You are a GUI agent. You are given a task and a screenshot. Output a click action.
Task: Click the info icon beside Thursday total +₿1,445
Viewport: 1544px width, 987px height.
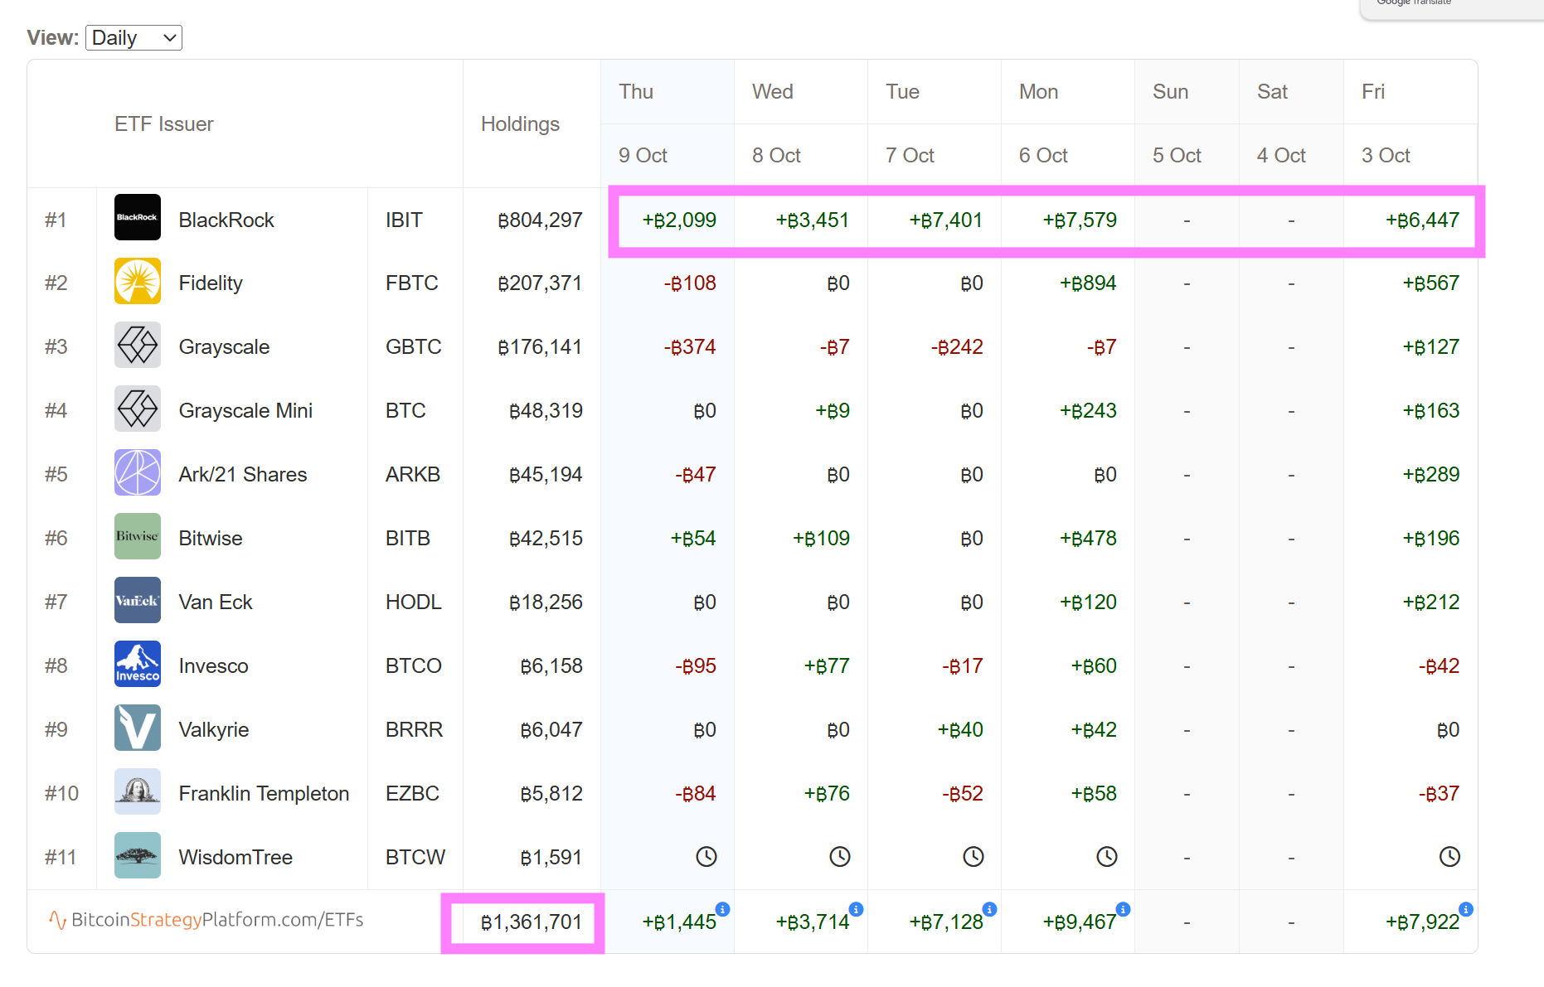coord(723,909)
